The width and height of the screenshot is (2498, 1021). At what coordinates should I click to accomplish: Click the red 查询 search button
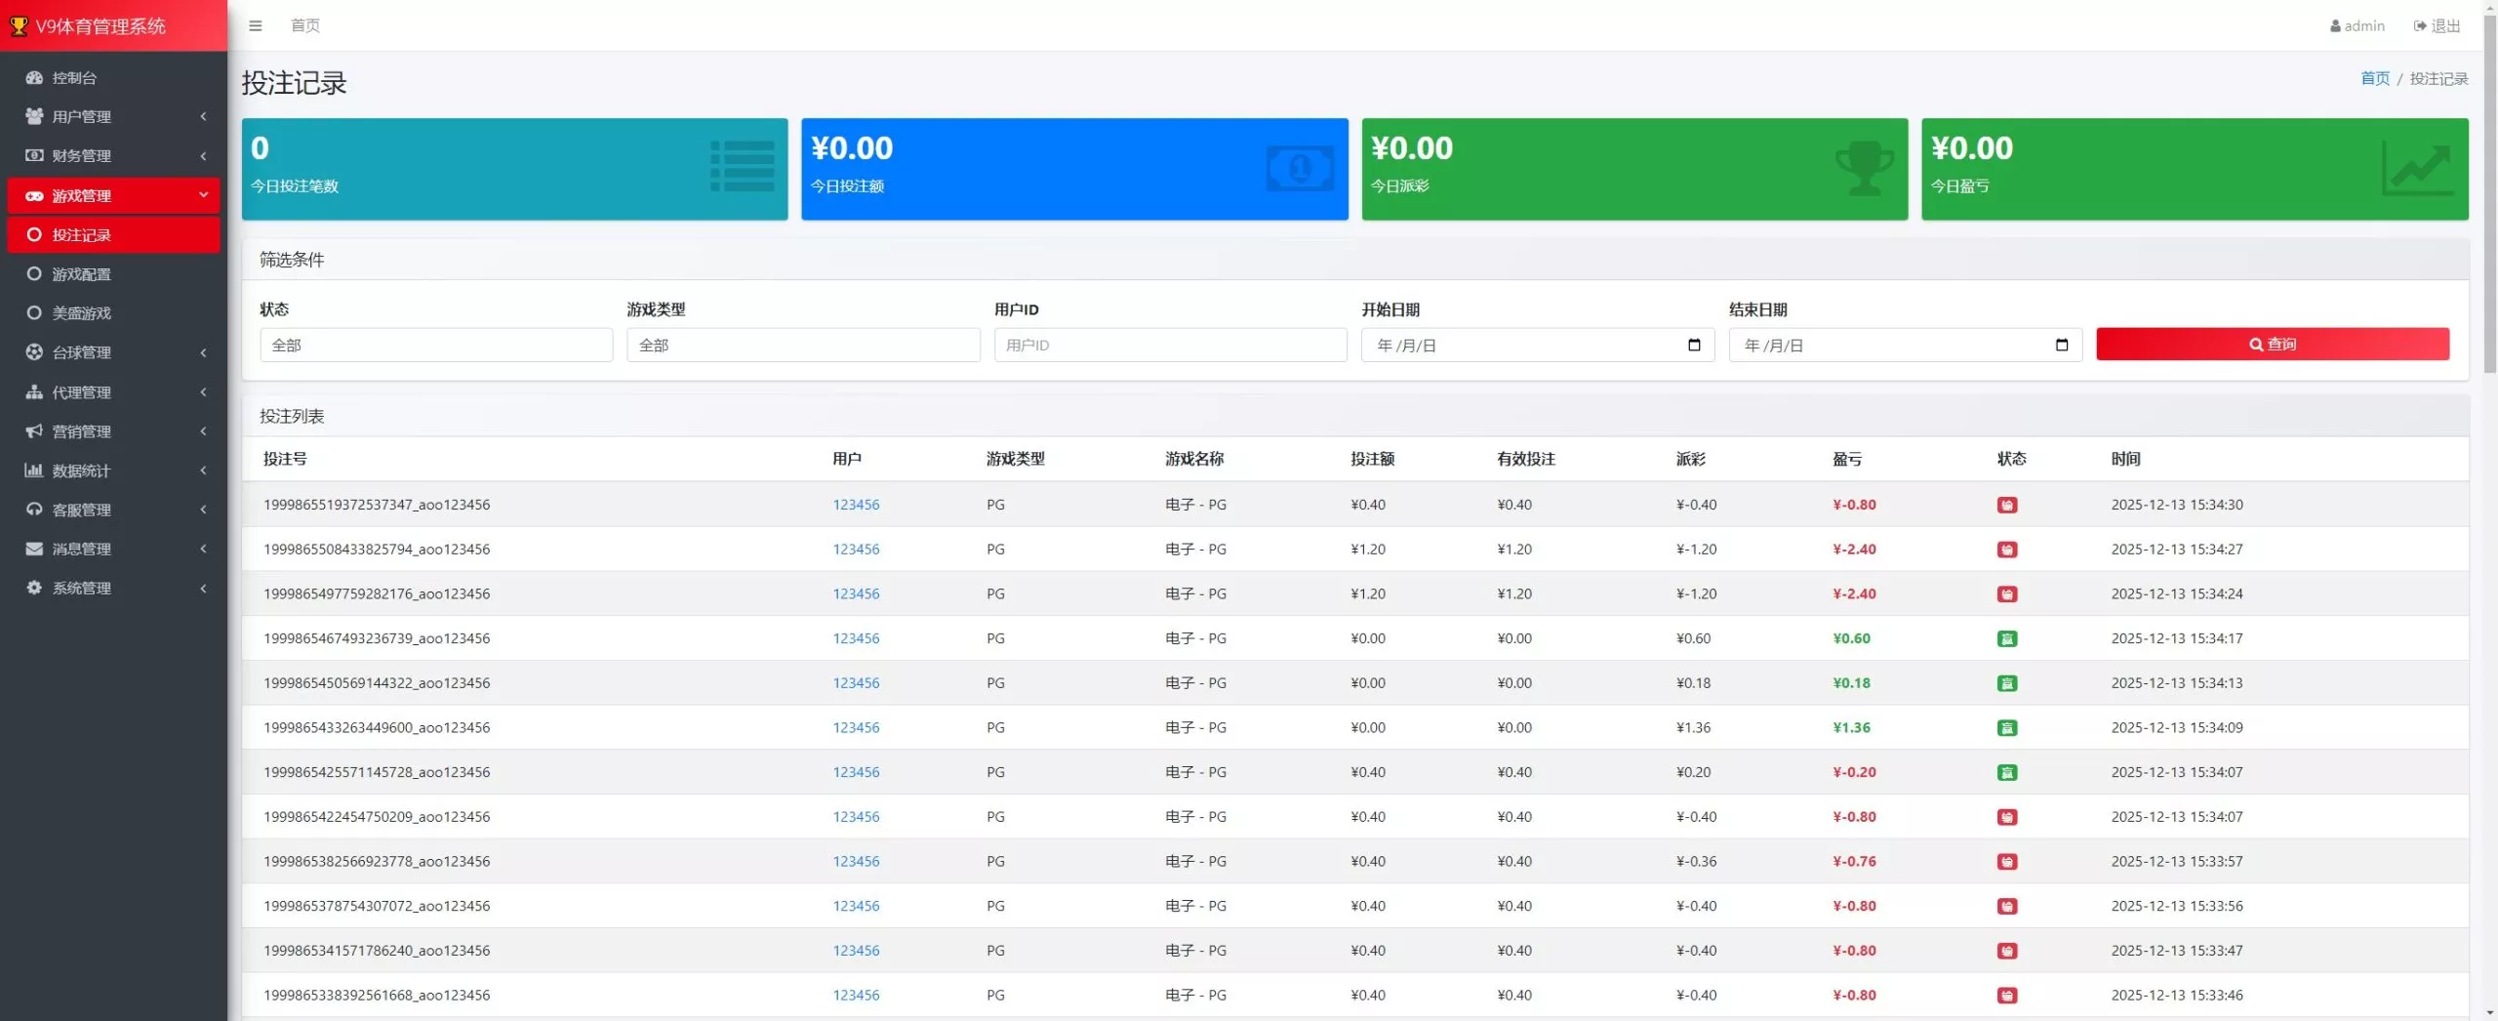[2272, 345]
